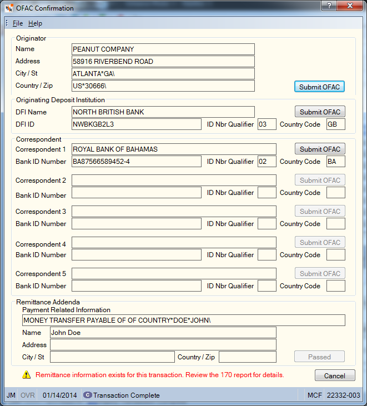Click Originator Name field PEANUT COMPANY

tap(163, 49)
